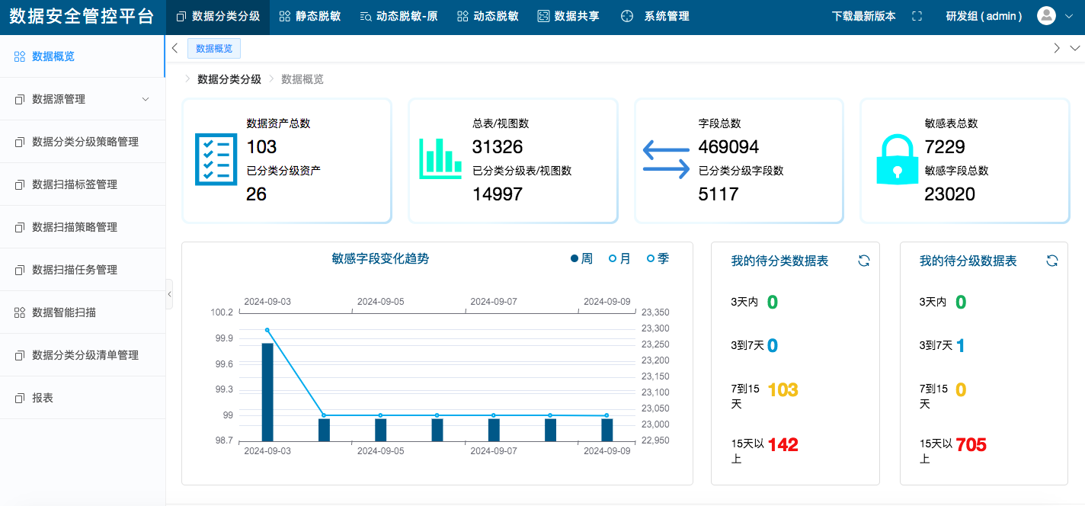
Task: Click the 142 count for 15天以上 待分类
Action: point(783,445)
